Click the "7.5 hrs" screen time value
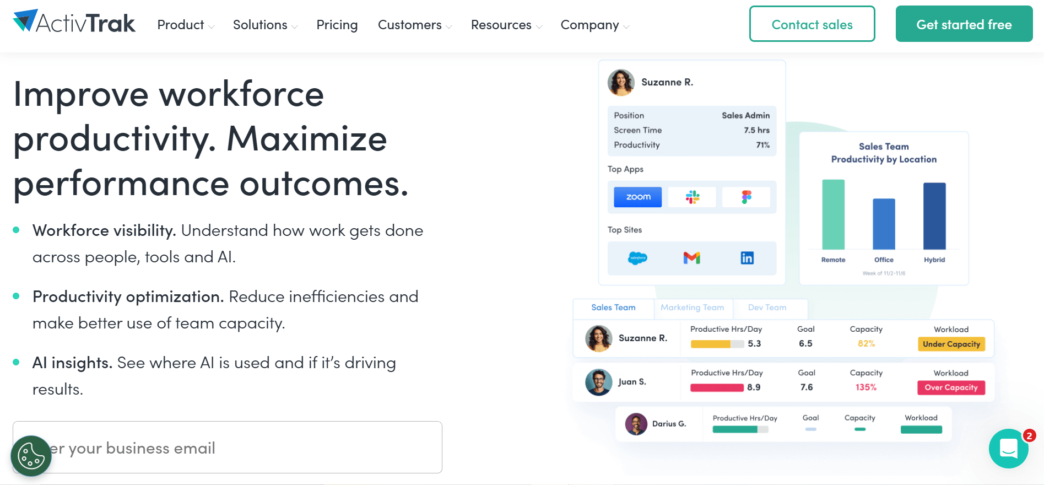The image size is (1044, 485). pos(756,130)
